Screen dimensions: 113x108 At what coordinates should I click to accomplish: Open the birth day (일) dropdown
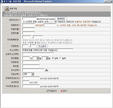(45, 58)
